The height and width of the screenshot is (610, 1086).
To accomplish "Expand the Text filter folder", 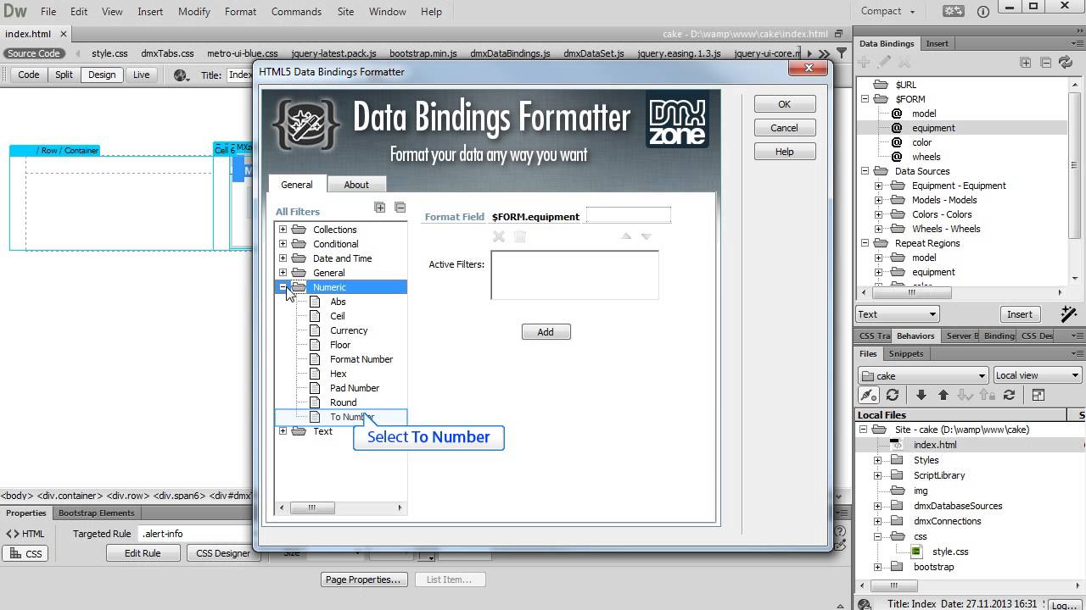I will (283, 431).
